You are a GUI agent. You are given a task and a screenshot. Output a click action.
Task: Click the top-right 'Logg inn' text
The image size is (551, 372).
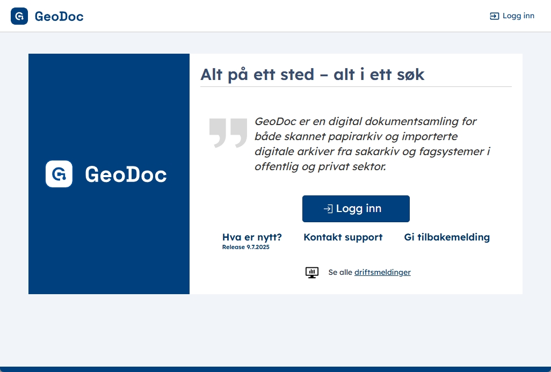518,16
